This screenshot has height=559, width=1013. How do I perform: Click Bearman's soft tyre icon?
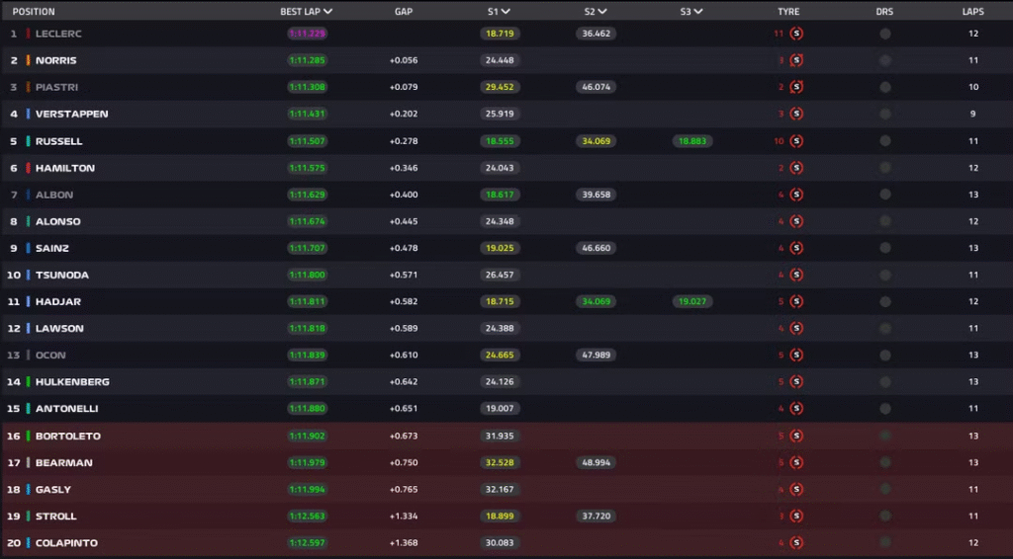click(796, 462)
